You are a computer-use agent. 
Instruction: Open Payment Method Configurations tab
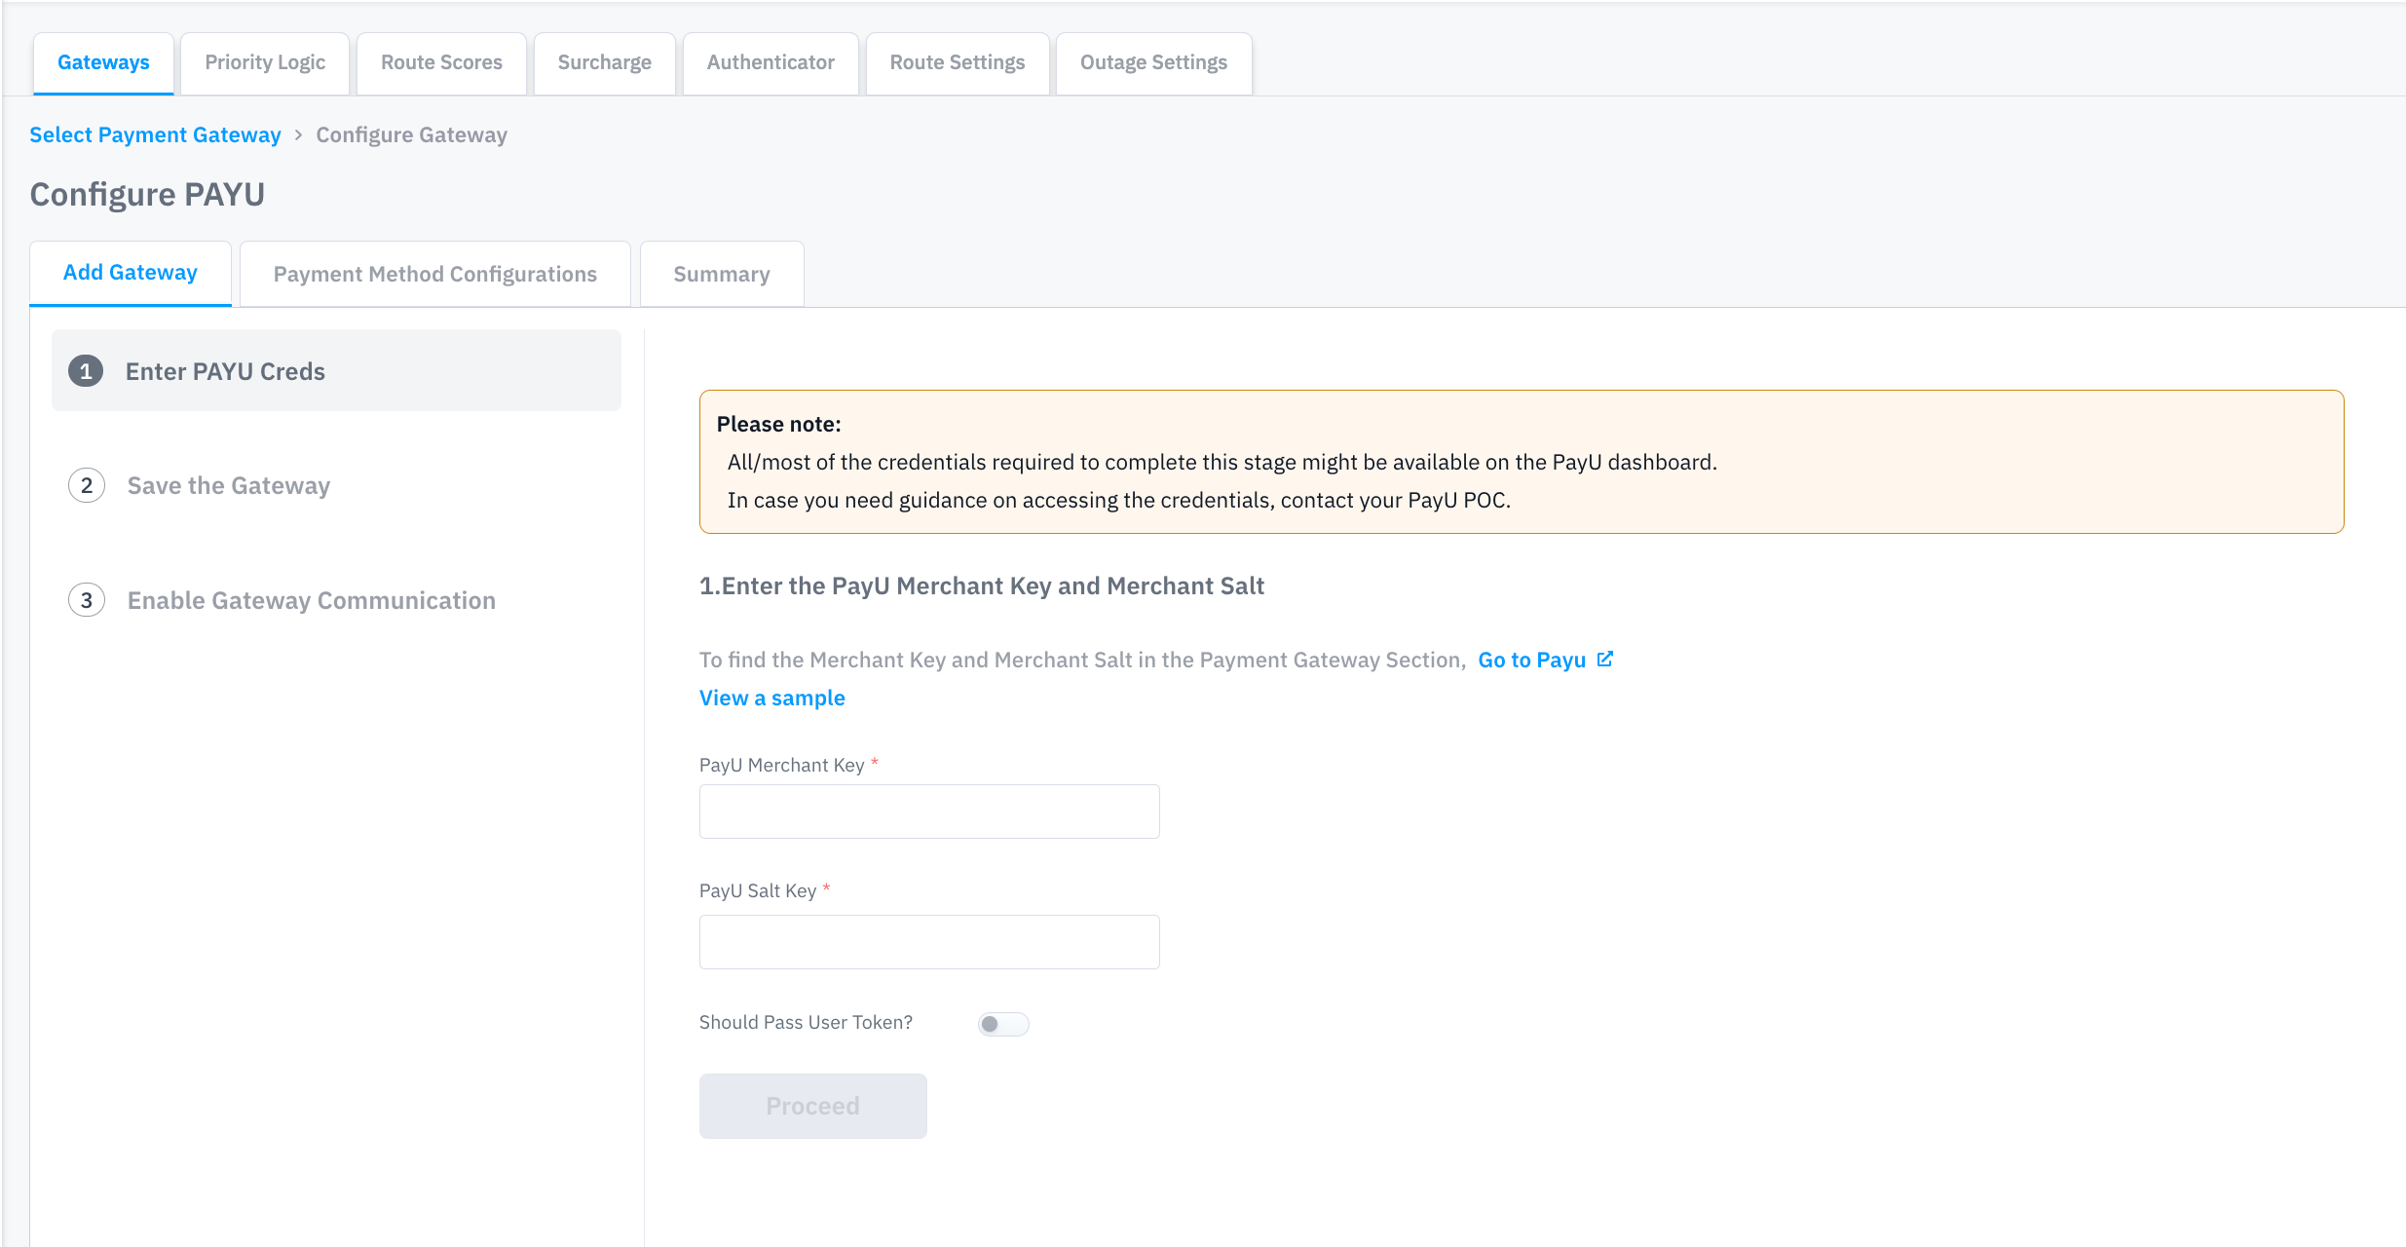pyautogui.click(x=434, y=274)
